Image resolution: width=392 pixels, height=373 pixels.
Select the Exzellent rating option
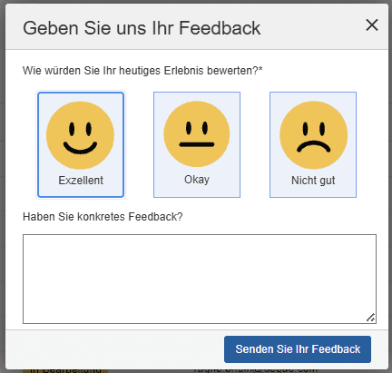pyautogui.click(x=81, y=144)
